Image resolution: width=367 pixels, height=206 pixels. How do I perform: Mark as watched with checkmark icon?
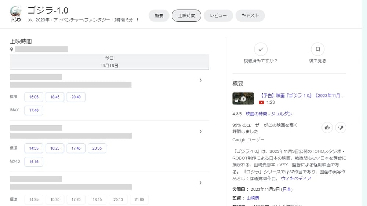tap(261, 49)
